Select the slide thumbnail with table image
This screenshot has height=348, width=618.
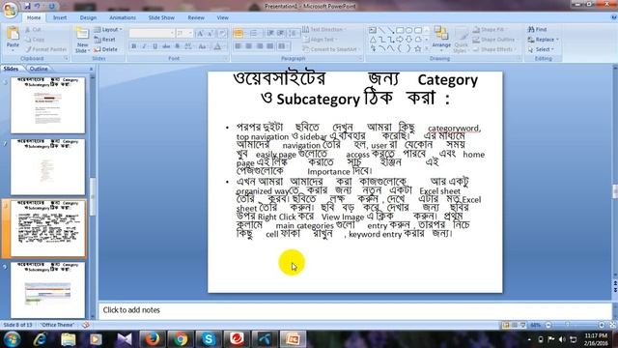(47, 289)
